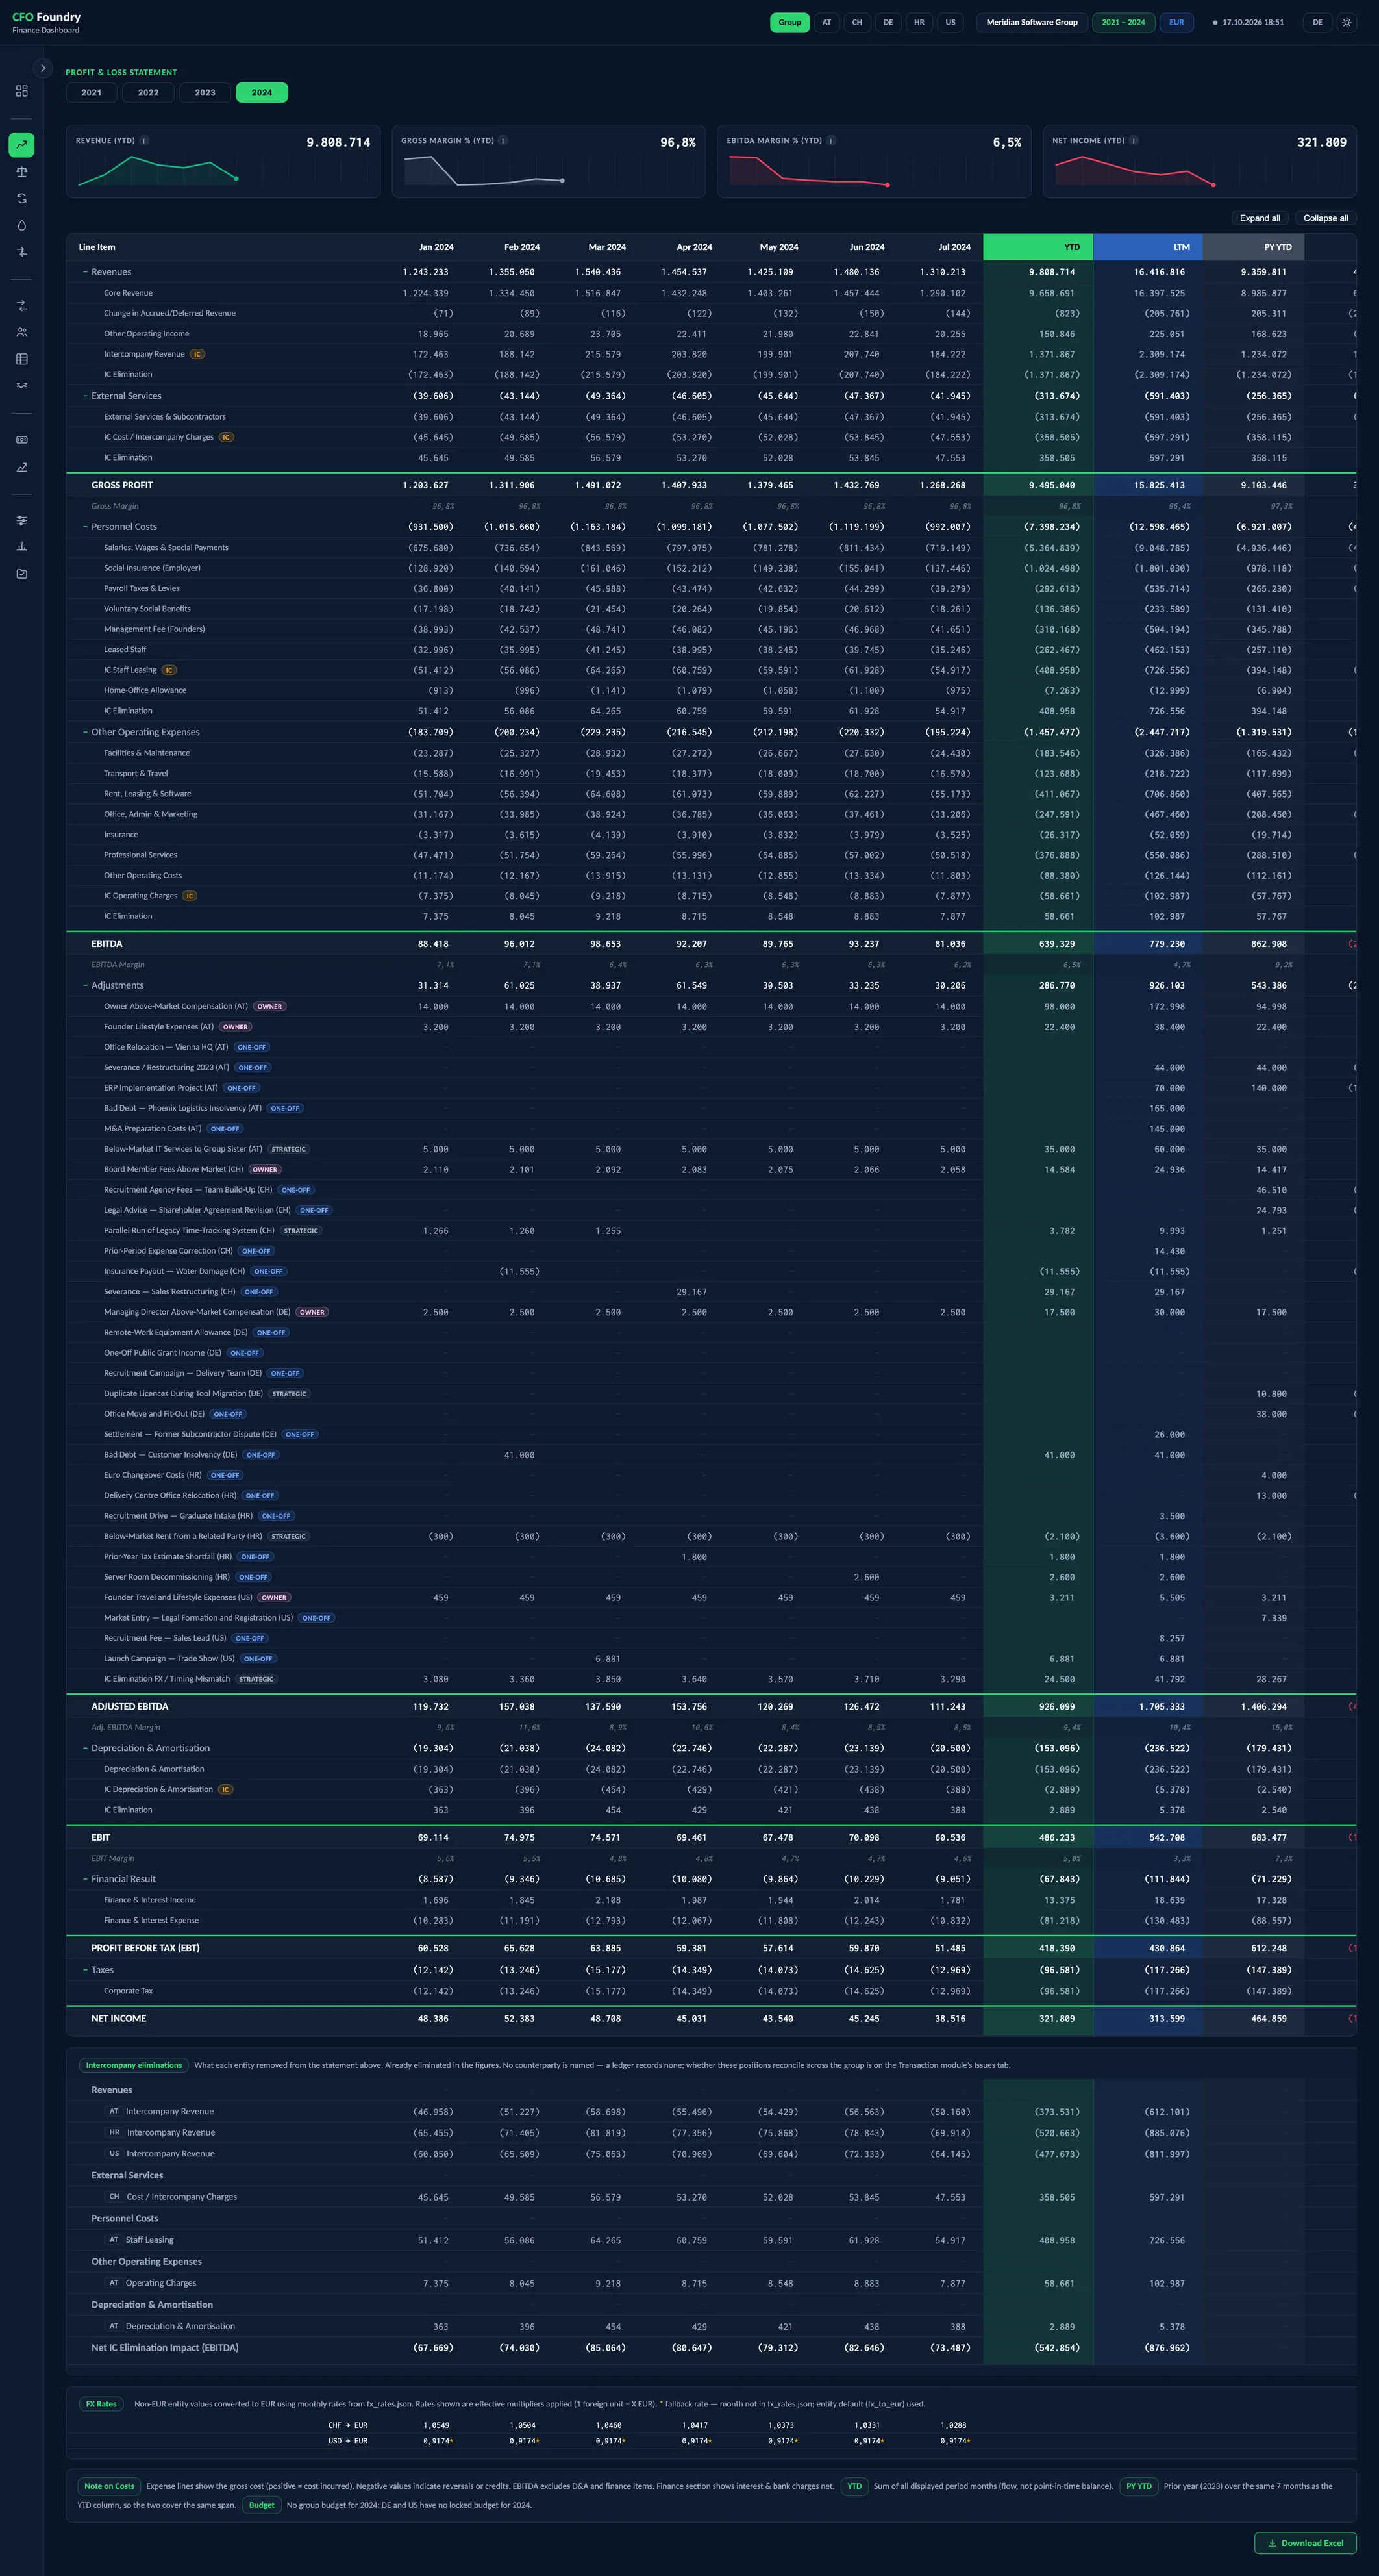Open the banknote icon in sidebar
The height and width of the screenshot is (2576, 1379).
[21, 440]
